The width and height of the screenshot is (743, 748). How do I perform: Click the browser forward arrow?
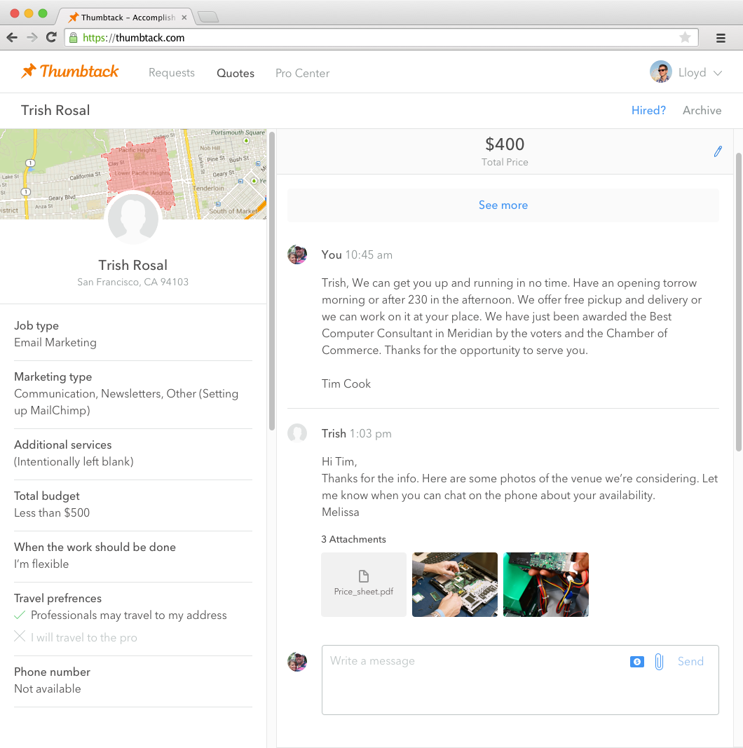click(32, 37)
